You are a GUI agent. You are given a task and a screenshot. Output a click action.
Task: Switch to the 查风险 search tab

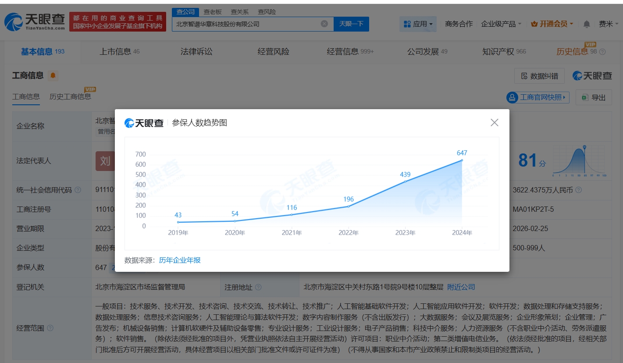tap(267, 12)
